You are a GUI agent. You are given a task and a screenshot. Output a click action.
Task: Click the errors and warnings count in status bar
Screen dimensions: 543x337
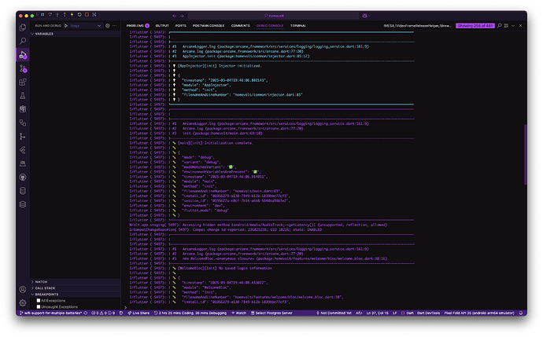[103, 313]
